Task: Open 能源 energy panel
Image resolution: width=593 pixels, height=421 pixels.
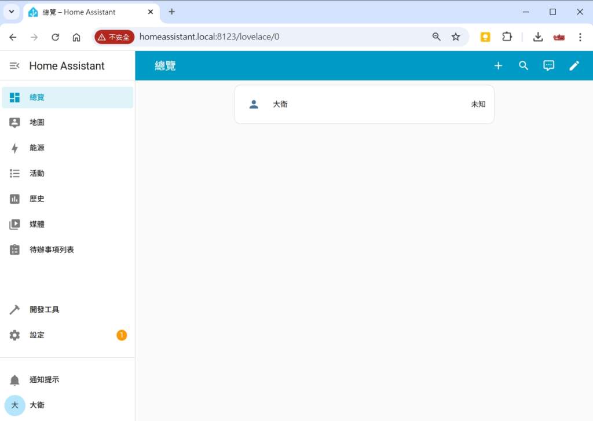Action: (x=37, y=148)
